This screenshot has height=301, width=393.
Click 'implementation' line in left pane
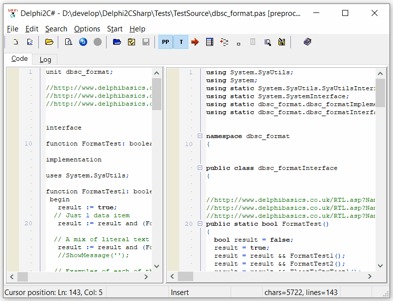click(74, 159)
